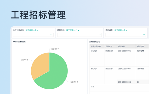Viewport: 149px width, 94px height.
Task: Click the pie label 分公司A 2
Action: 74,82
